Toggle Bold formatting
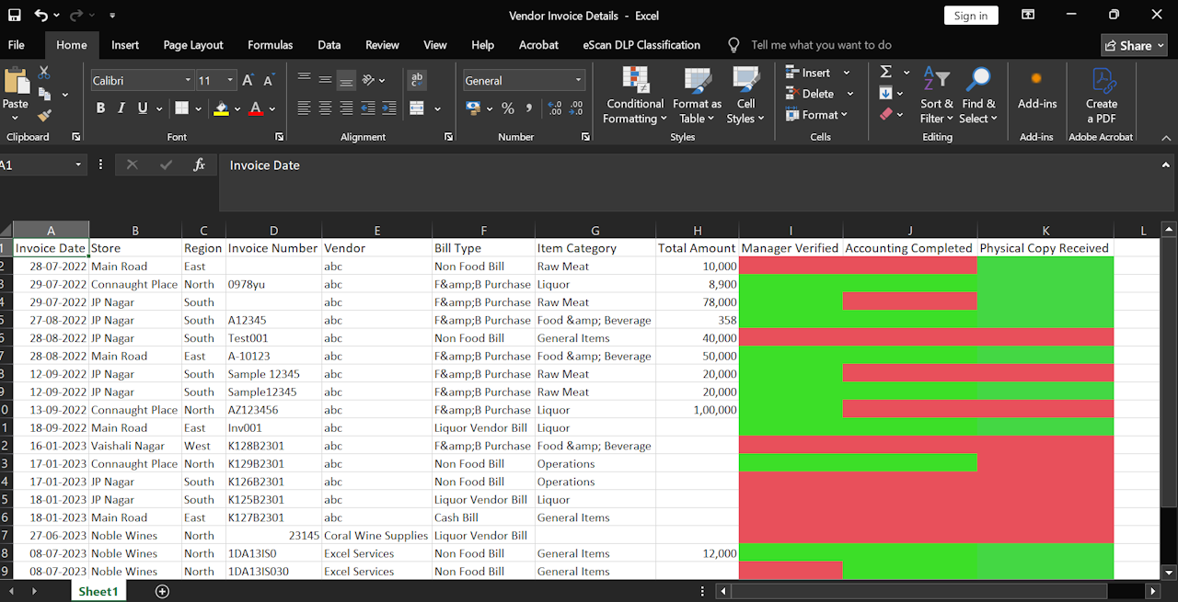Screen dimensions: 1178x602 [x=100, y=108]
